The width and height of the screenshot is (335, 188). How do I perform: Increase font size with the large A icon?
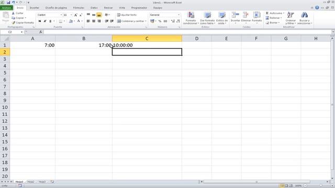75,15
